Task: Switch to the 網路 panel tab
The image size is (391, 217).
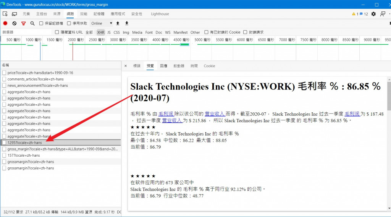Action: 70,14
